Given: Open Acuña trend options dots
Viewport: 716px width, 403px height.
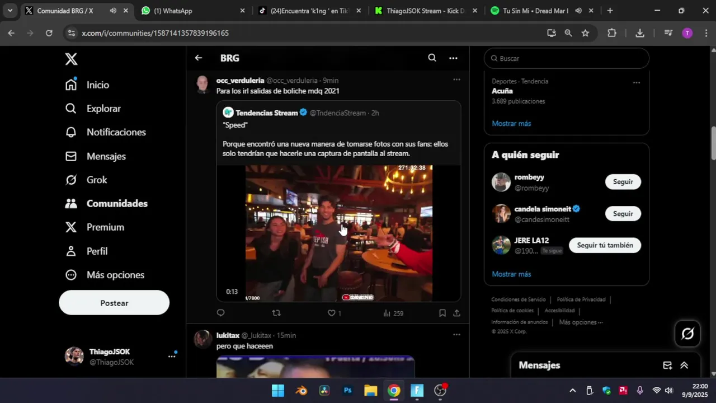Looking at the screenshot, I should point(636,82).
